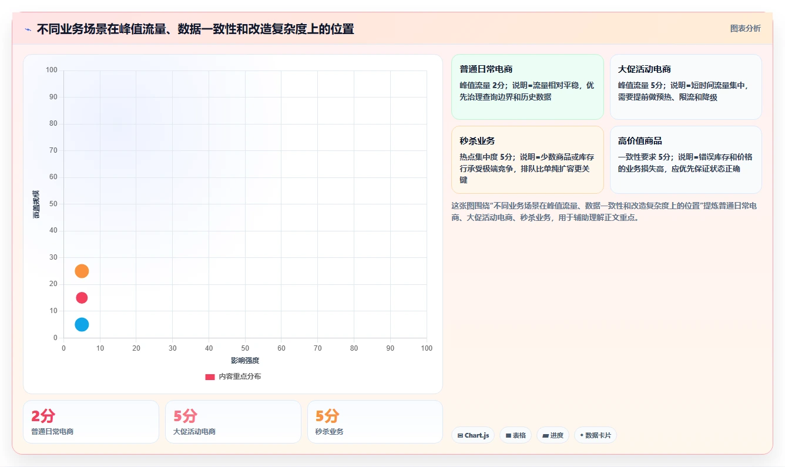Toggle the 内容重点分布 legend swatch
Image resolution: width=785 pixels, height=467 pixels.
[x=210, y=377]
